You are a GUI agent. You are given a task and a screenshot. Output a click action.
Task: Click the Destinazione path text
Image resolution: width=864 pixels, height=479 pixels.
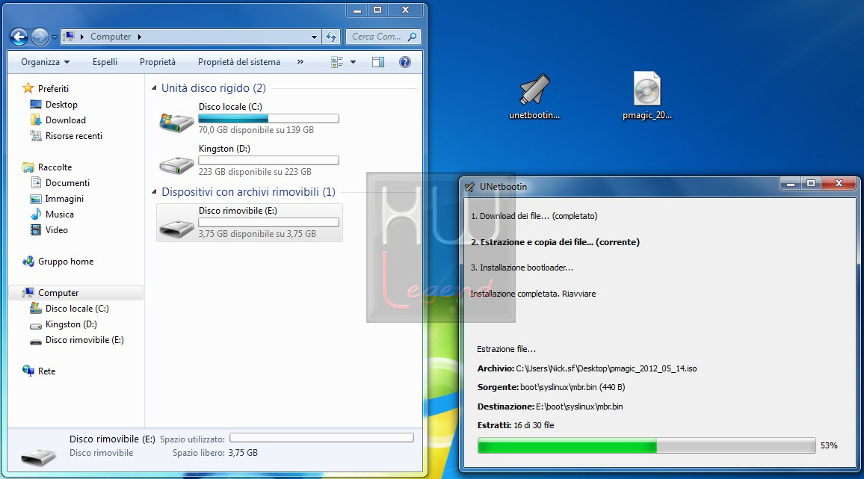click(x=550, y=407)
